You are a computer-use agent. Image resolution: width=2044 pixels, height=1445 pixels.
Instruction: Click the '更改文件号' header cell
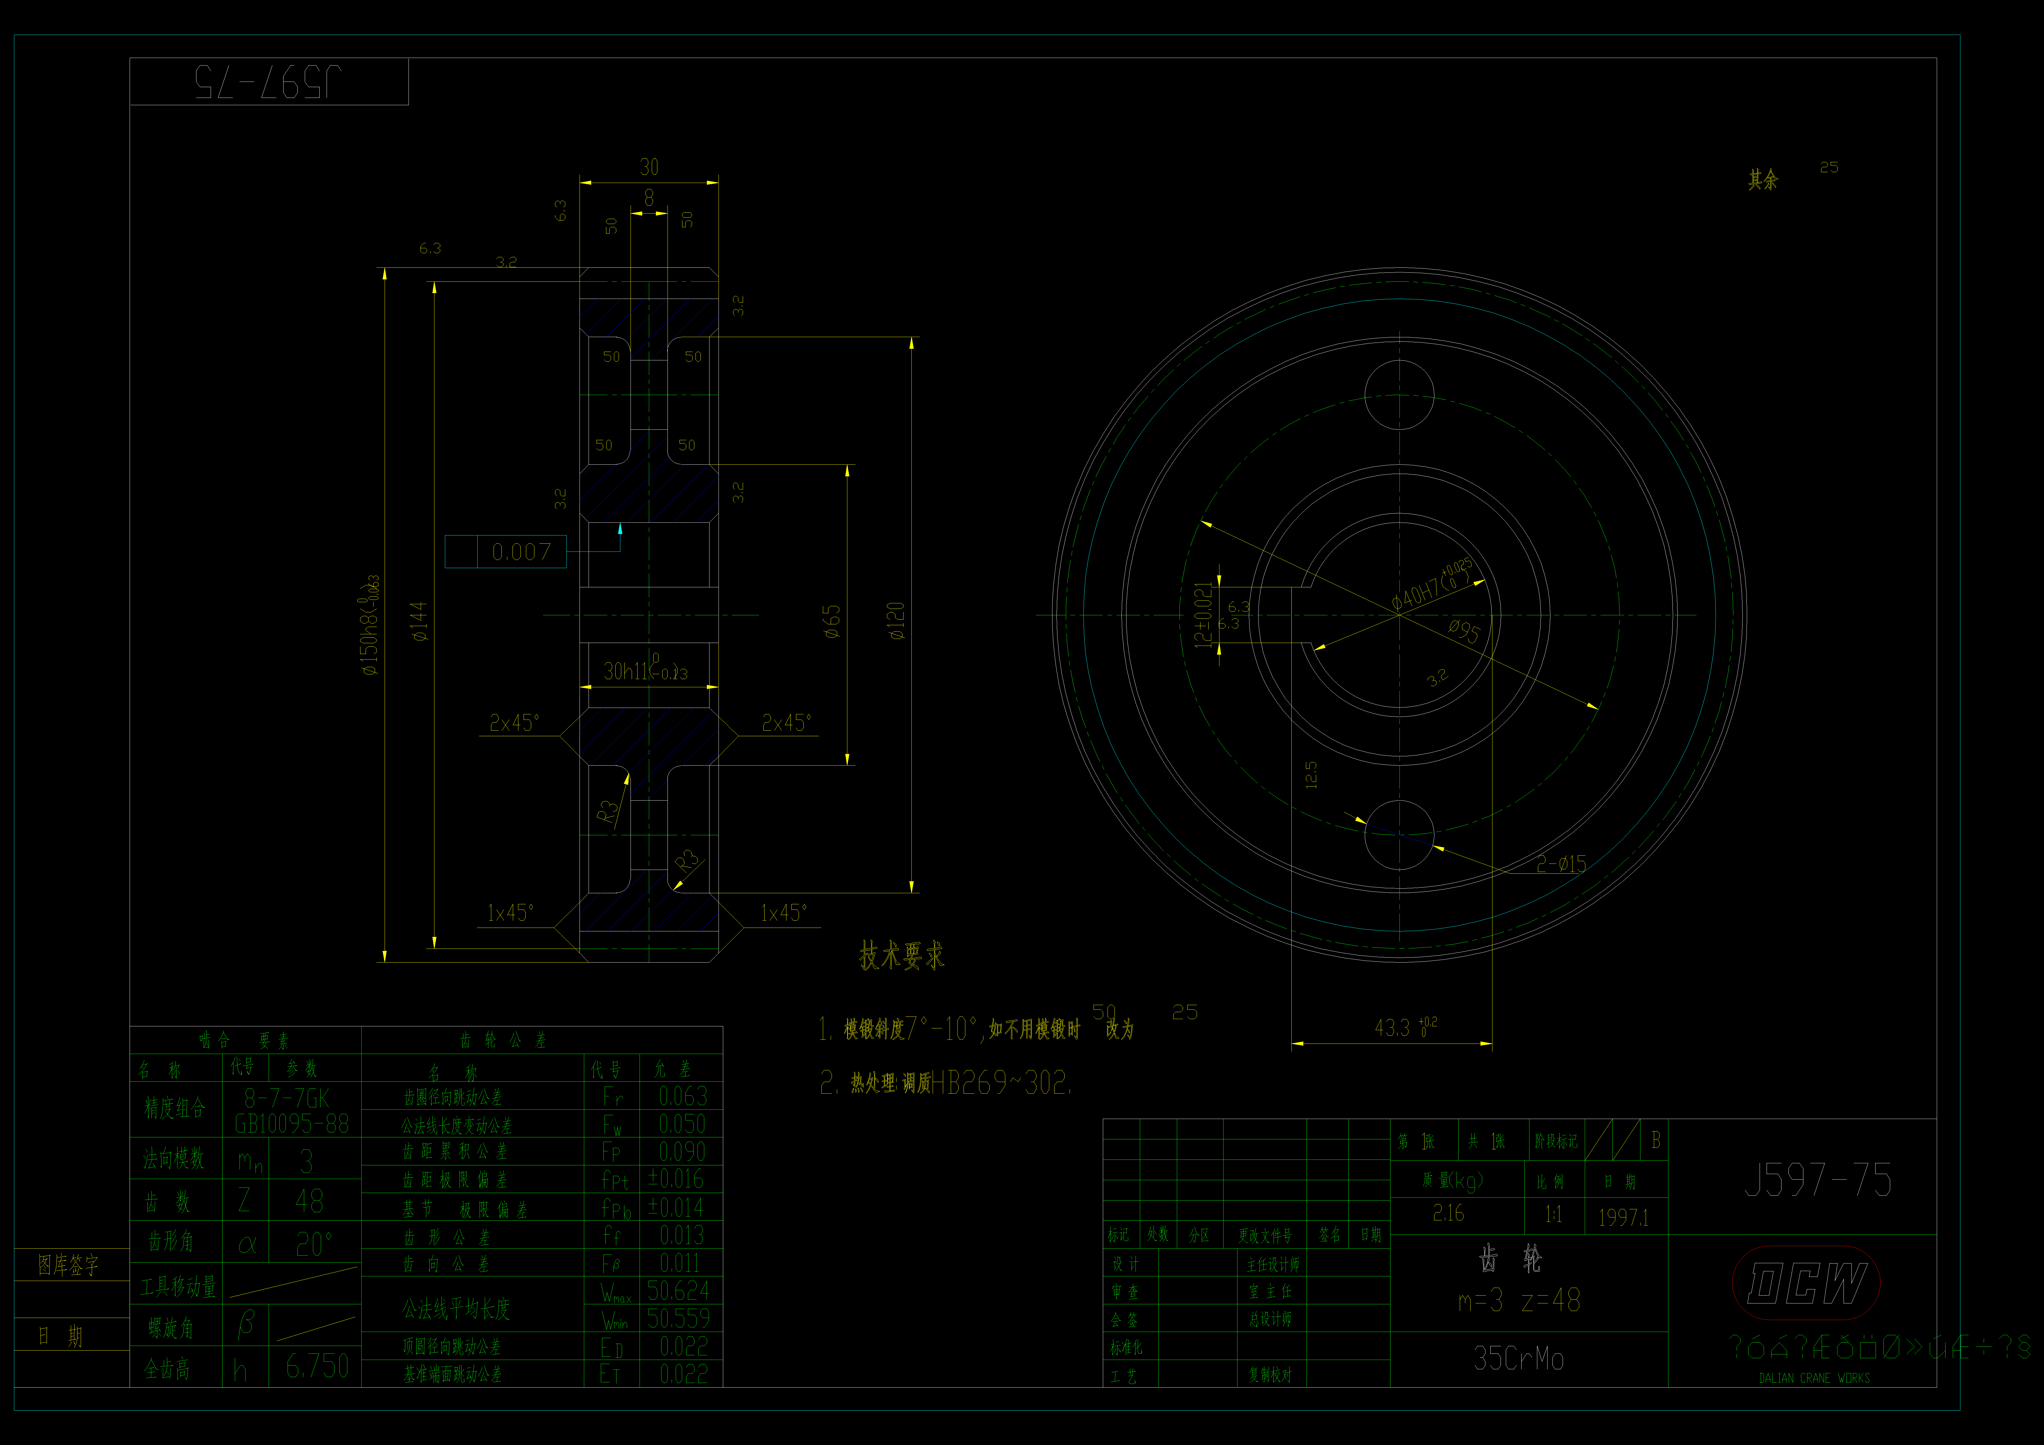1265,1236
